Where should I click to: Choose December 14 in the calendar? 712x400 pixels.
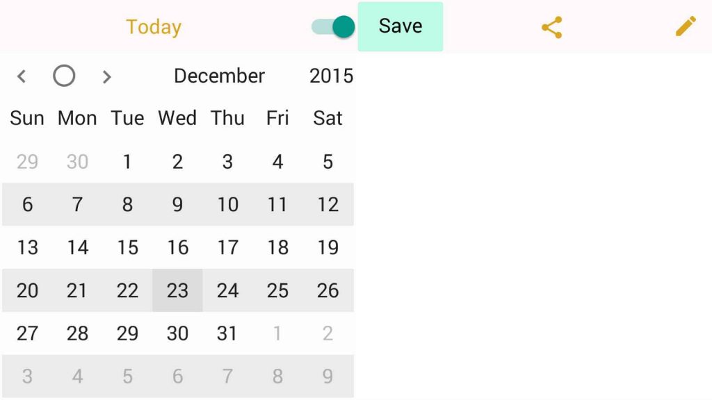click(77, 248)
